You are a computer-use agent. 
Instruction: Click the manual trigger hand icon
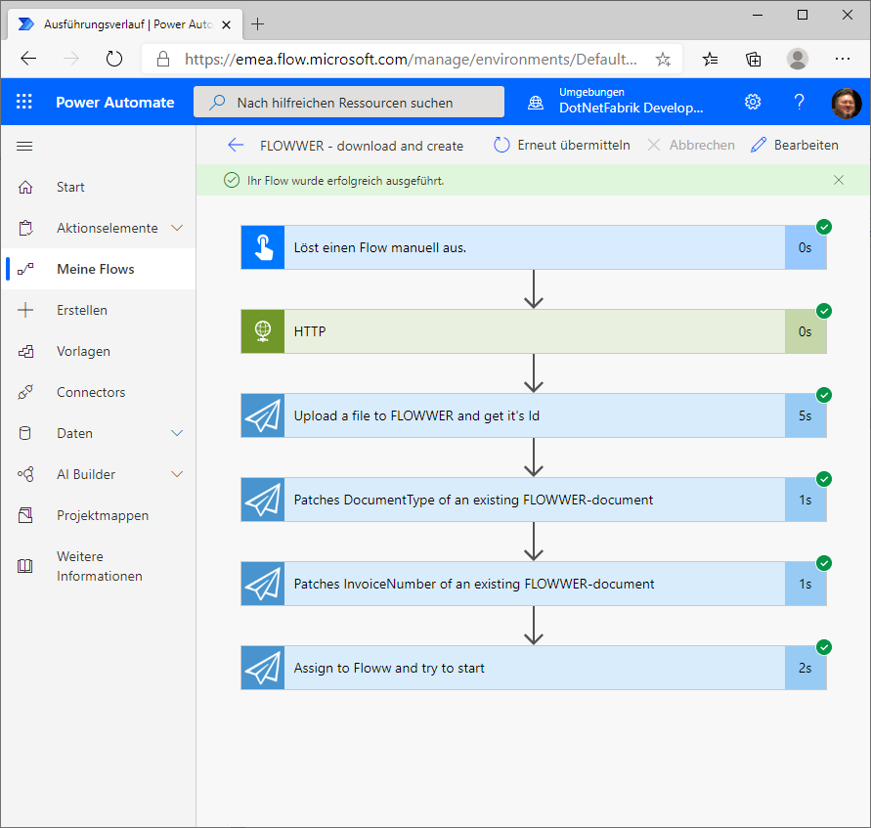(x=263, y=247)
